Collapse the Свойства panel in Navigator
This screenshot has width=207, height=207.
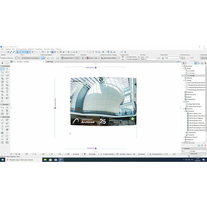click(183, 149)
